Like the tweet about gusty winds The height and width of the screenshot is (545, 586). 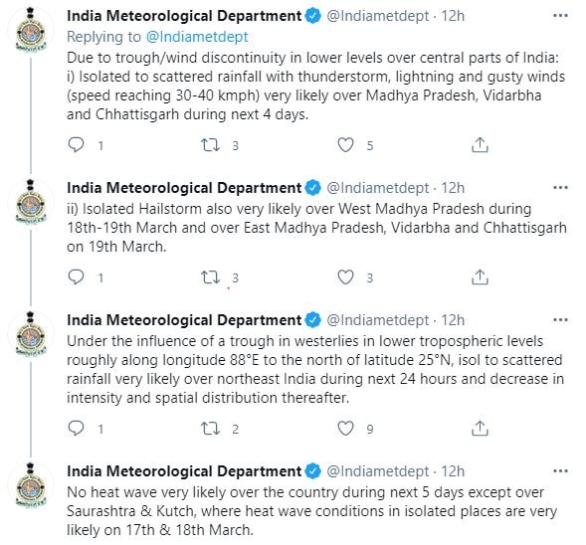point(345,145)
